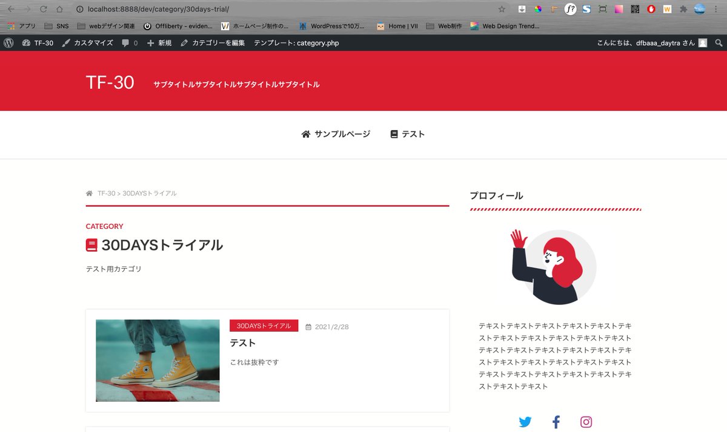Image resolution: width=727 pixels, height=432 pixels.
Task: Click the browser back arrow
Action: point(11,9)
